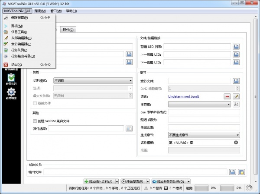
Task: Click the first progress bar in status bar
Action: pos(201,188)
